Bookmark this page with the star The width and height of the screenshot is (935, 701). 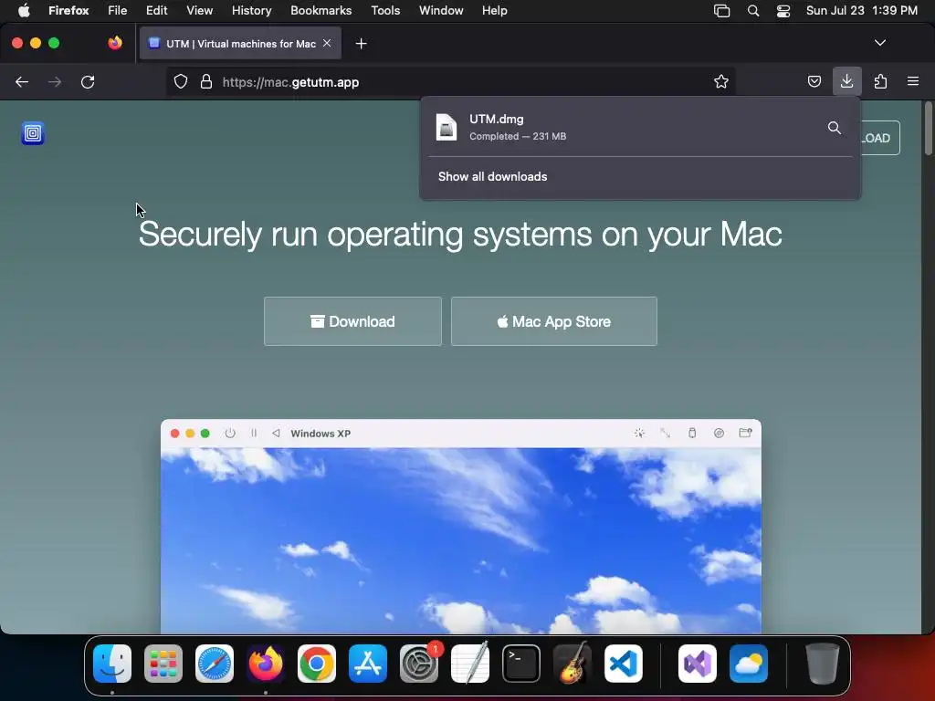(721, 82)
